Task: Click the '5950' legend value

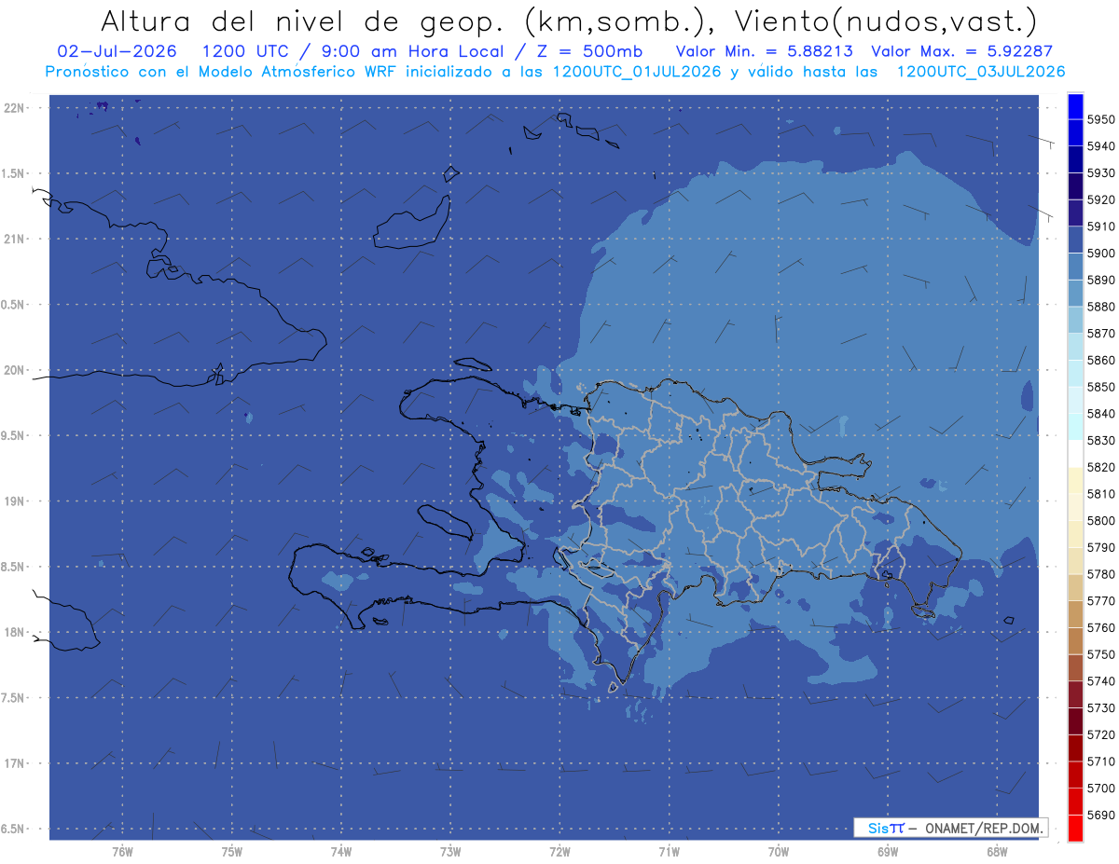Action: (x=1100, y=119)
